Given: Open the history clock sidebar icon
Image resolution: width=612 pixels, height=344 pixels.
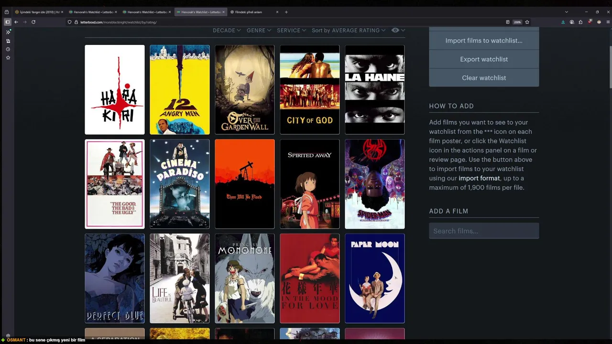Looking at the screenshot, I should [8, 49].
